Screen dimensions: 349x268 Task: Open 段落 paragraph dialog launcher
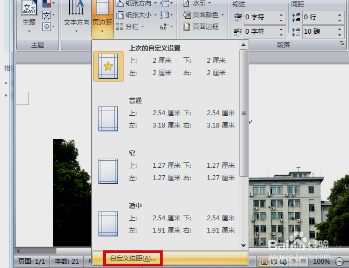341,43
